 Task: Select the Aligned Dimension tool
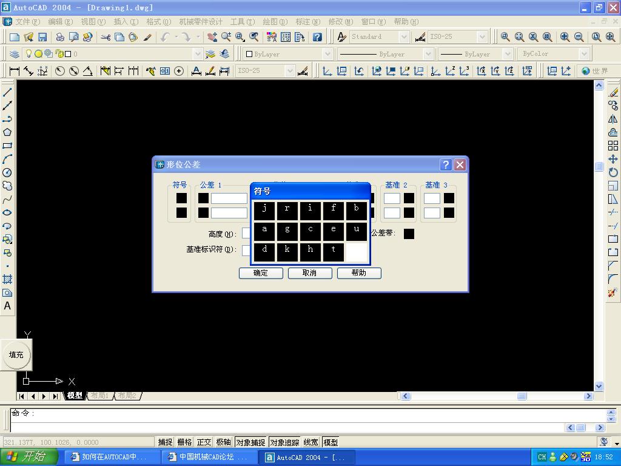[x=29, y=71]
